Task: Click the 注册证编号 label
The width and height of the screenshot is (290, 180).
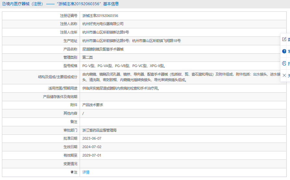Action: [x=68, y=16]
